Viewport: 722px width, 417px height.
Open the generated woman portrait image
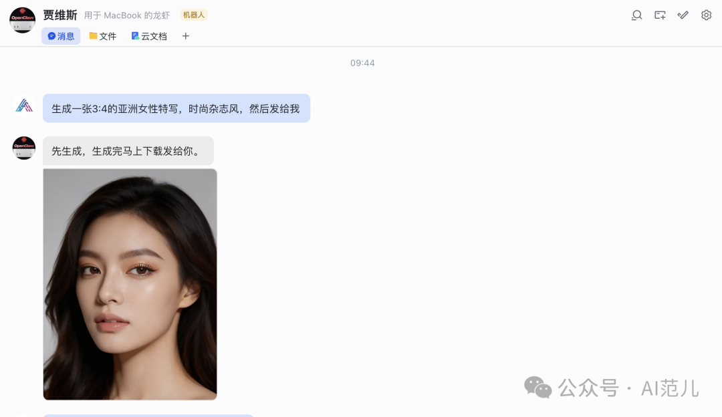click(x=130, y=284)
